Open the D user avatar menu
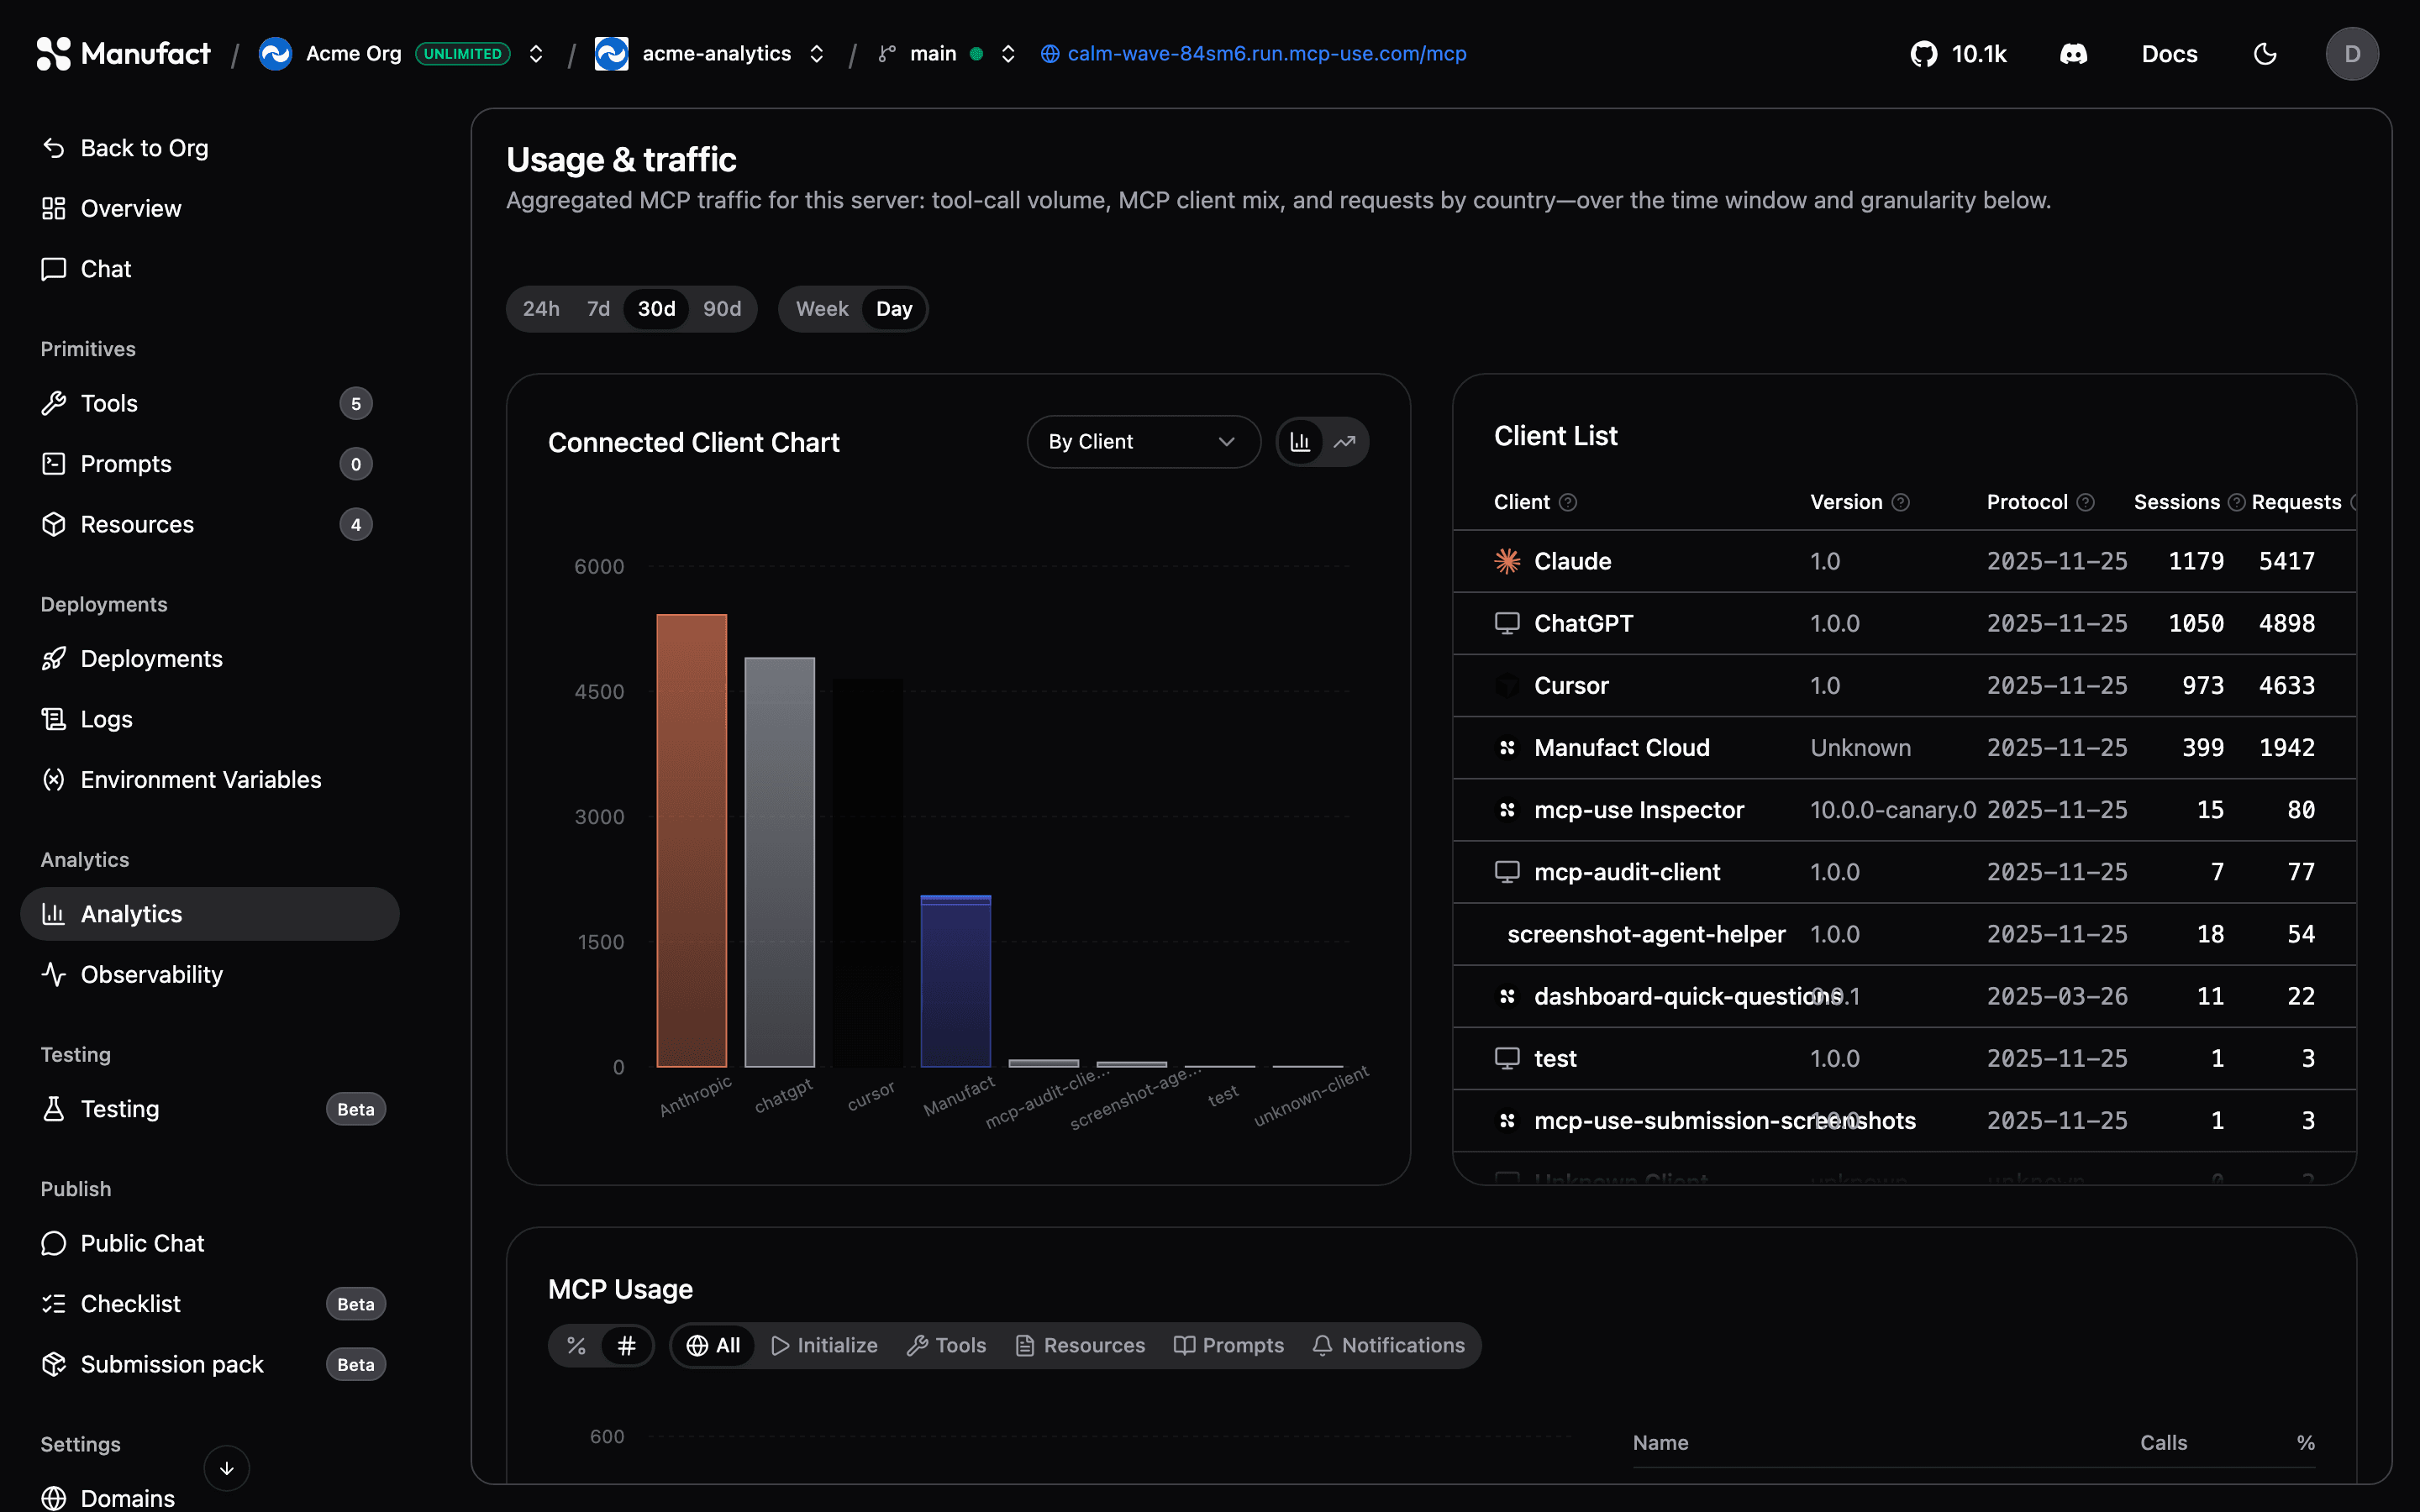This screenshot has height=1512, width=2420. point(2352,54)
